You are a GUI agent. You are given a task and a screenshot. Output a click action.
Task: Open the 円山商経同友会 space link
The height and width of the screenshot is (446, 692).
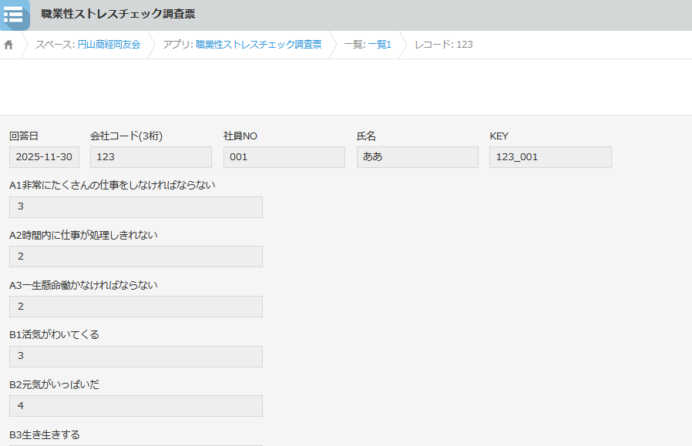click(109, 45)
